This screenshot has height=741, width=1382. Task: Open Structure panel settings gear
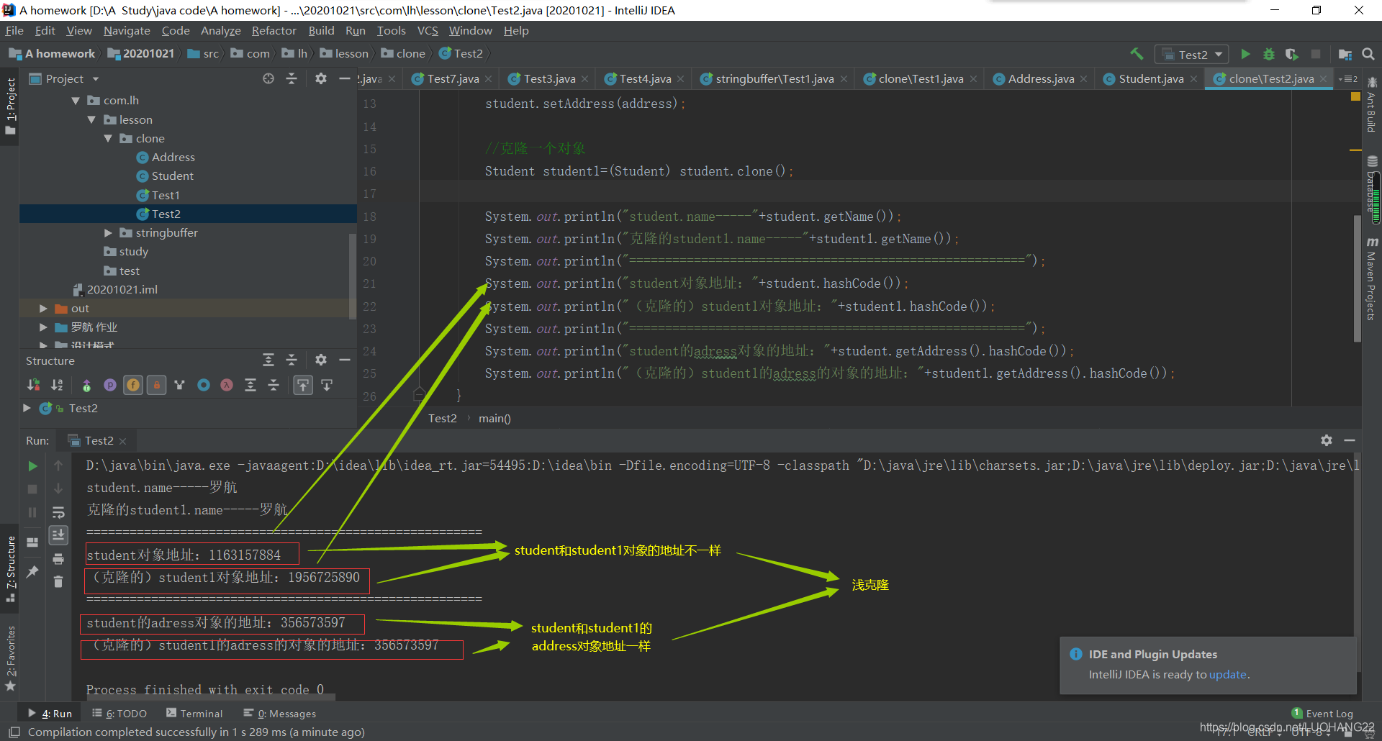point(321,360)
